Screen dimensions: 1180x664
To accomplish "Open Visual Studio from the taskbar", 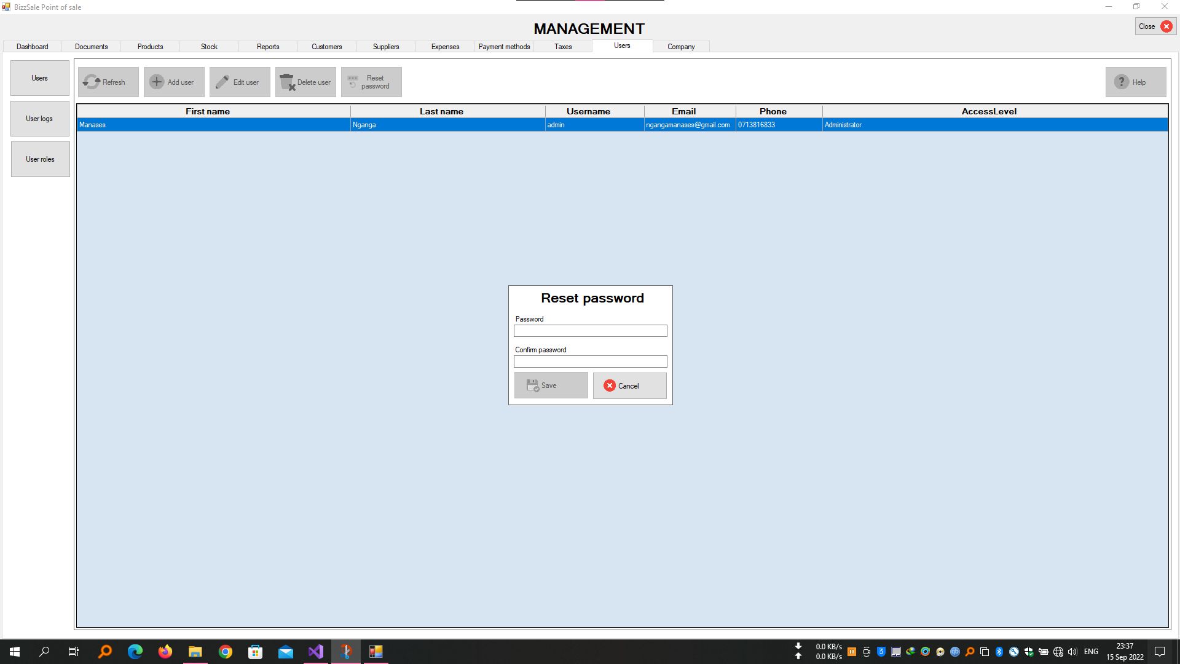I will pos(316,652).
